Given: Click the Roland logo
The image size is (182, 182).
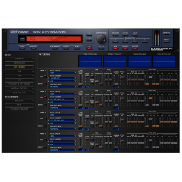Looking at the screenshot, I should tap(19, 32).
